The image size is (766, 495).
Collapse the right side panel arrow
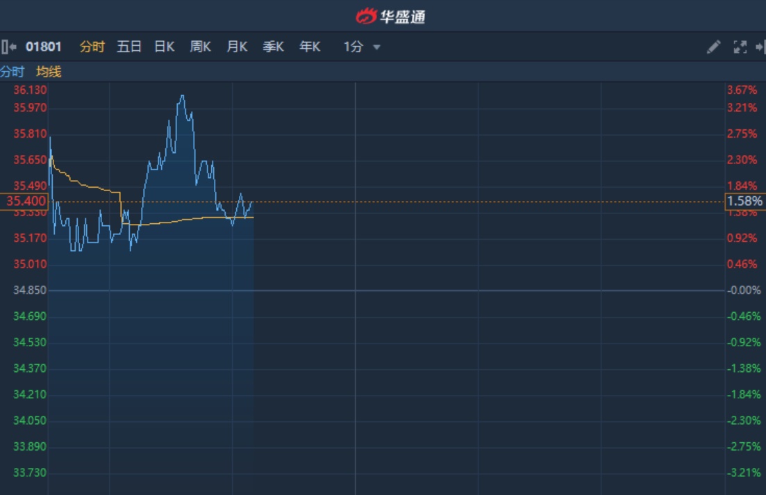pyautogui.click(x=760, y=47)
